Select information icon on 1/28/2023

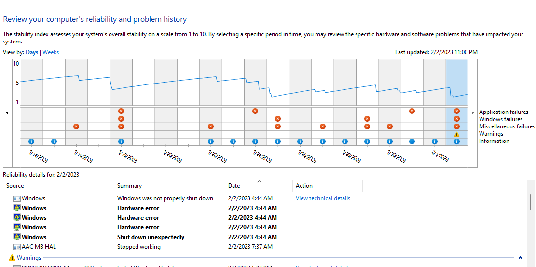point(344,141)
